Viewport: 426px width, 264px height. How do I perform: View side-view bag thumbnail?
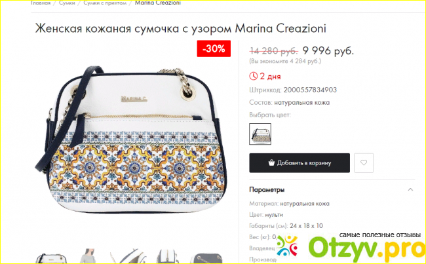pyautogui.click(x=168, y=256)
